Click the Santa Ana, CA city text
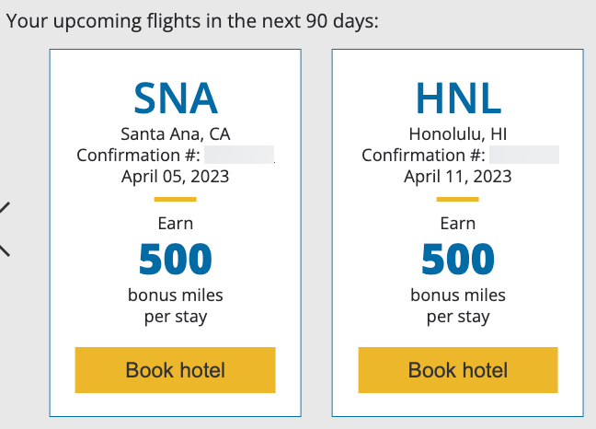Viewport: 596px width, 429px height. click(x=176, y=133)
